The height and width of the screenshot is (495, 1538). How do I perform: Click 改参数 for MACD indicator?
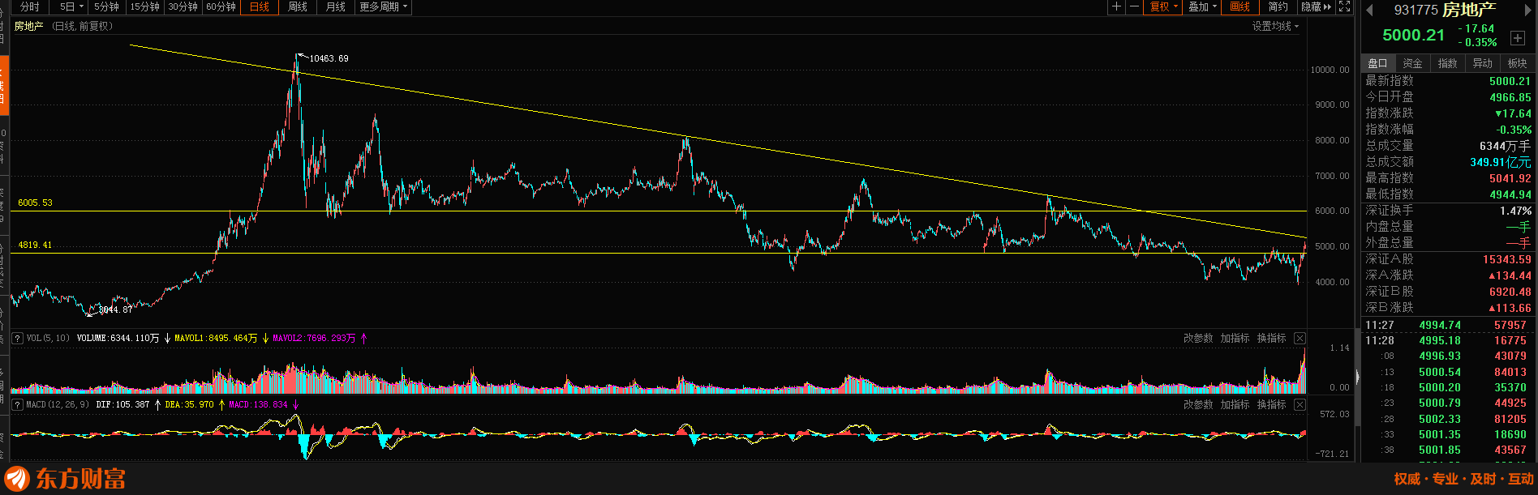point(1198,404)
